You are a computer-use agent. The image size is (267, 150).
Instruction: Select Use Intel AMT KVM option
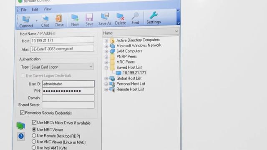[x=34, y=147]
